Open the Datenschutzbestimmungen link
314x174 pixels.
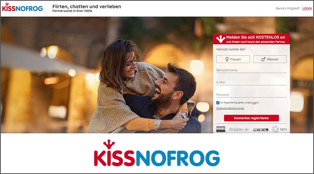[x=230, y=108]
